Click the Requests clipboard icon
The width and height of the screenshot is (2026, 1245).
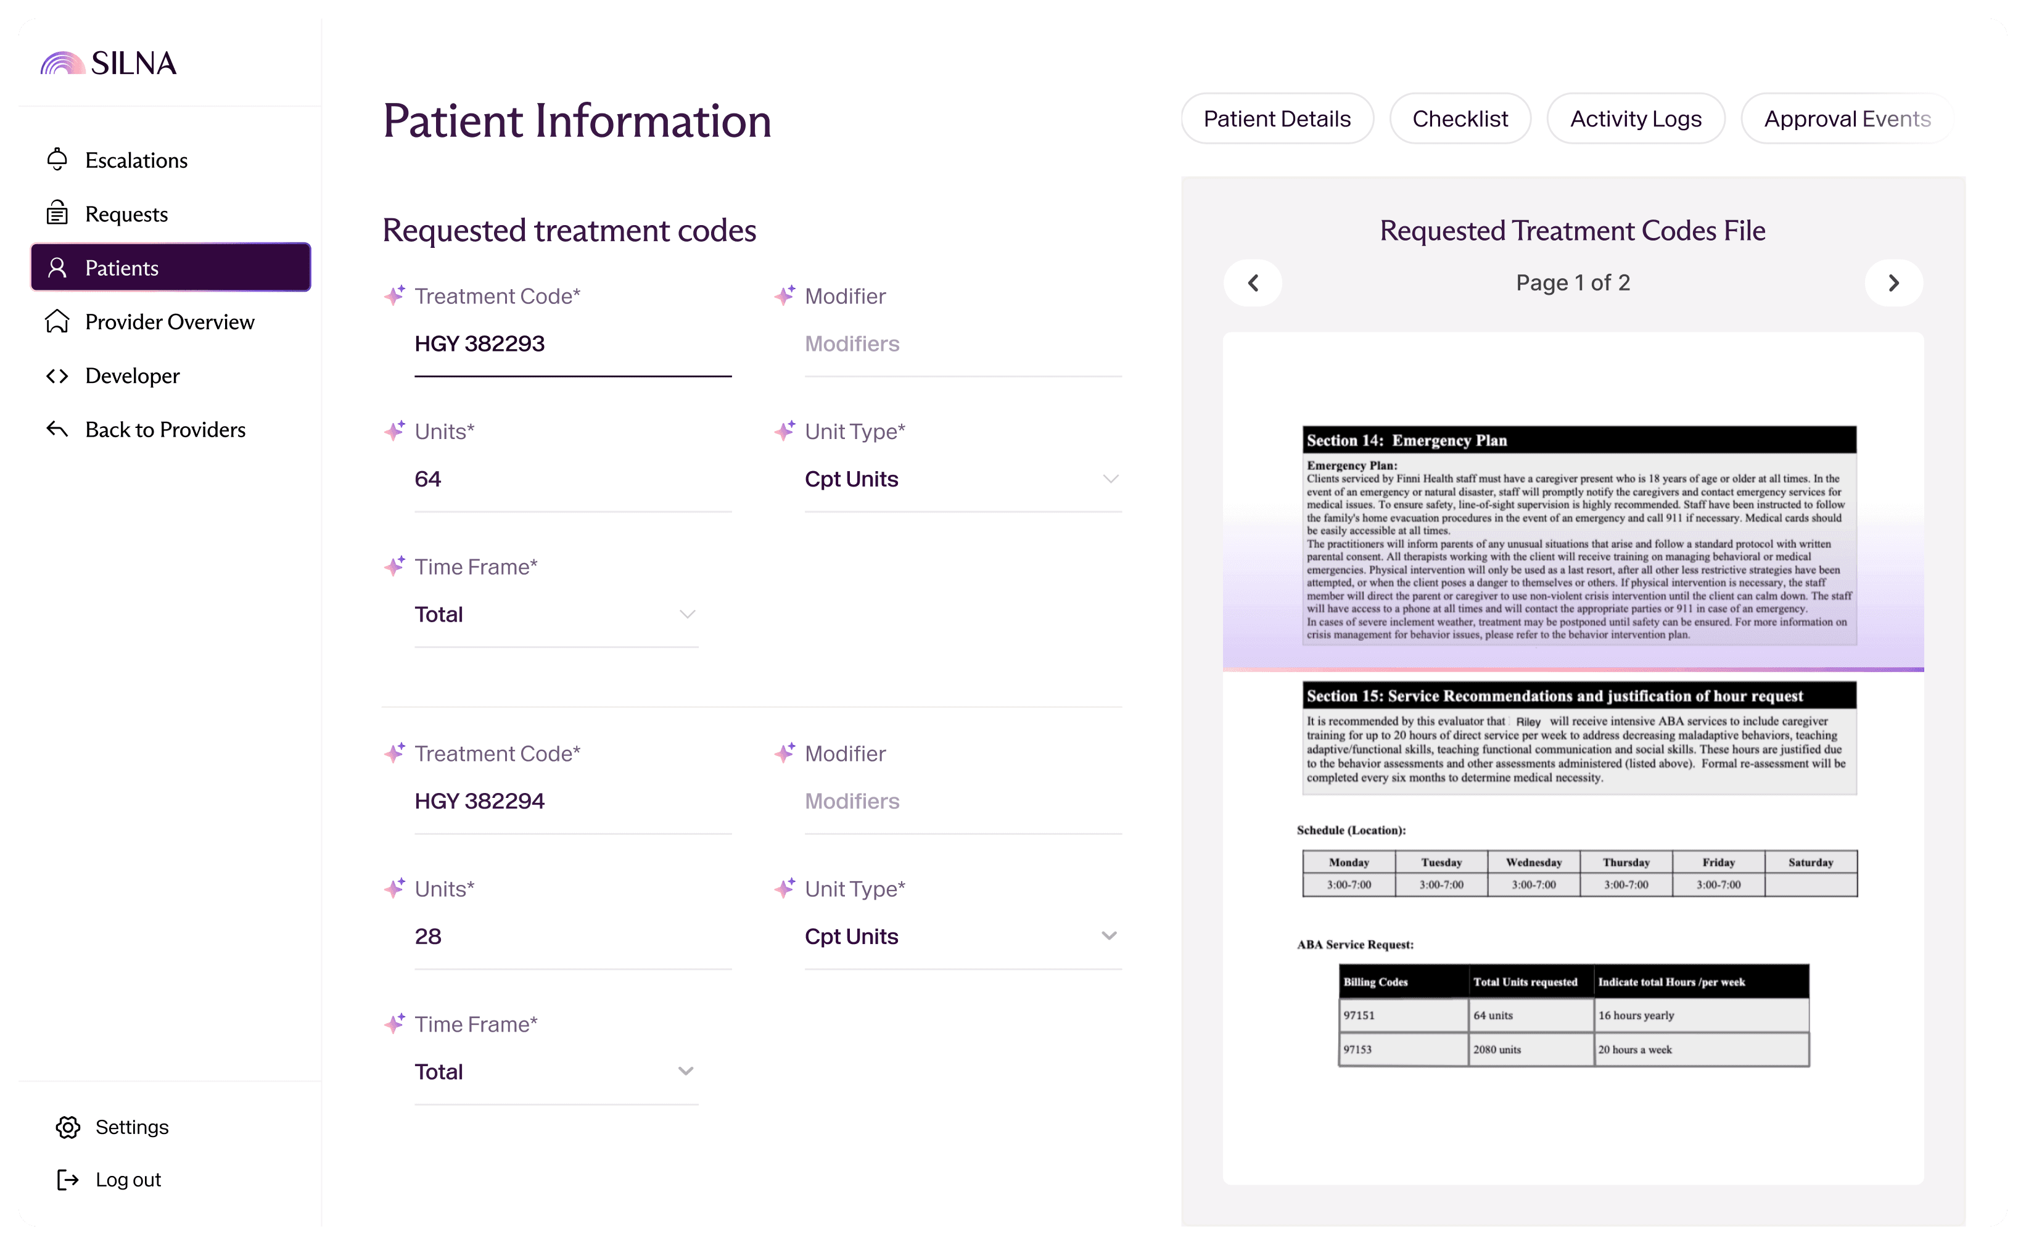(57, 213)
